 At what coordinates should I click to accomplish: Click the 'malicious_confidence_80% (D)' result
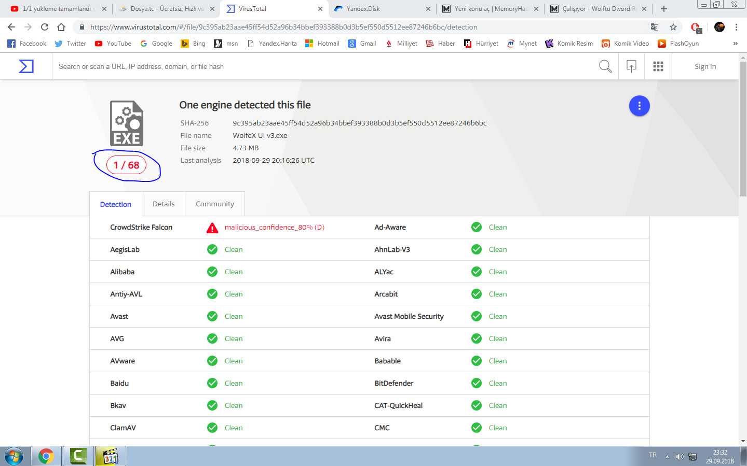pos(275,227)
